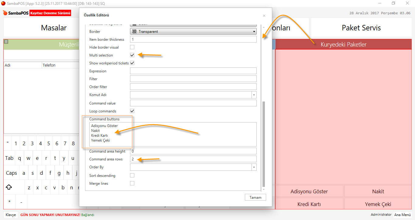Open the Border dropdown list

(254, 32)
